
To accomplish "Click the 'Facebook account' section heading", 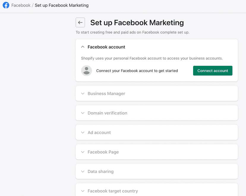I will [x=106, y=47].
